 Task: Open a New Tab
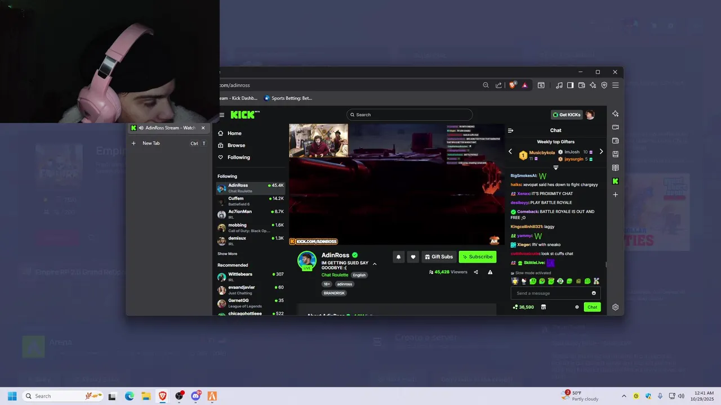pos(168,143)
